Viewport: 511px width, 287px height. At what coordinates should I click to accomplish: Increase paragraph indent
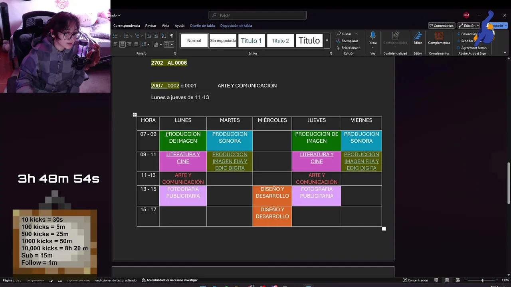coord(156,36)
